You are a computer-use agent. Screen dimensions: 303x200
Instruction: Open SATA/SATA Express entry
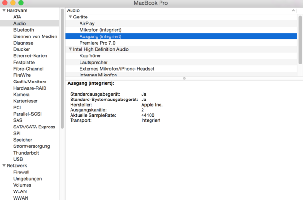[x=34, y=127]
